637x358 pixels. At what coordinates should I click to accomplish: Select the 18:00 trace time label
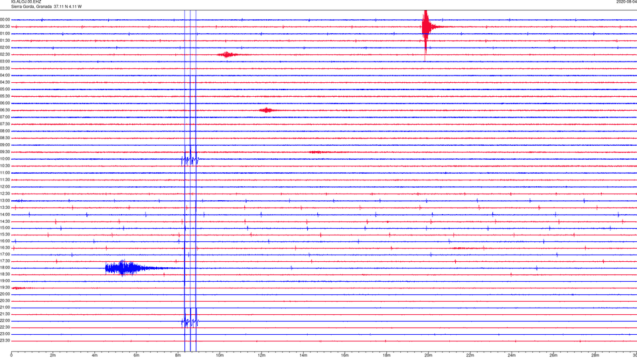pyautogui.click(x=5, y=268)
